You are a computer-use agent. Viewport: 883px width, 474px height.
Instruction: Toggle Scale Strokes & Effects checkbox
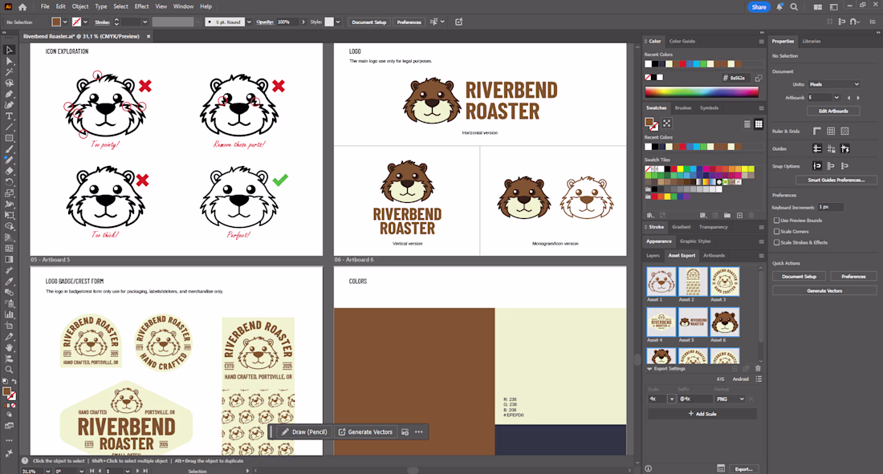(x=776, y=242)
